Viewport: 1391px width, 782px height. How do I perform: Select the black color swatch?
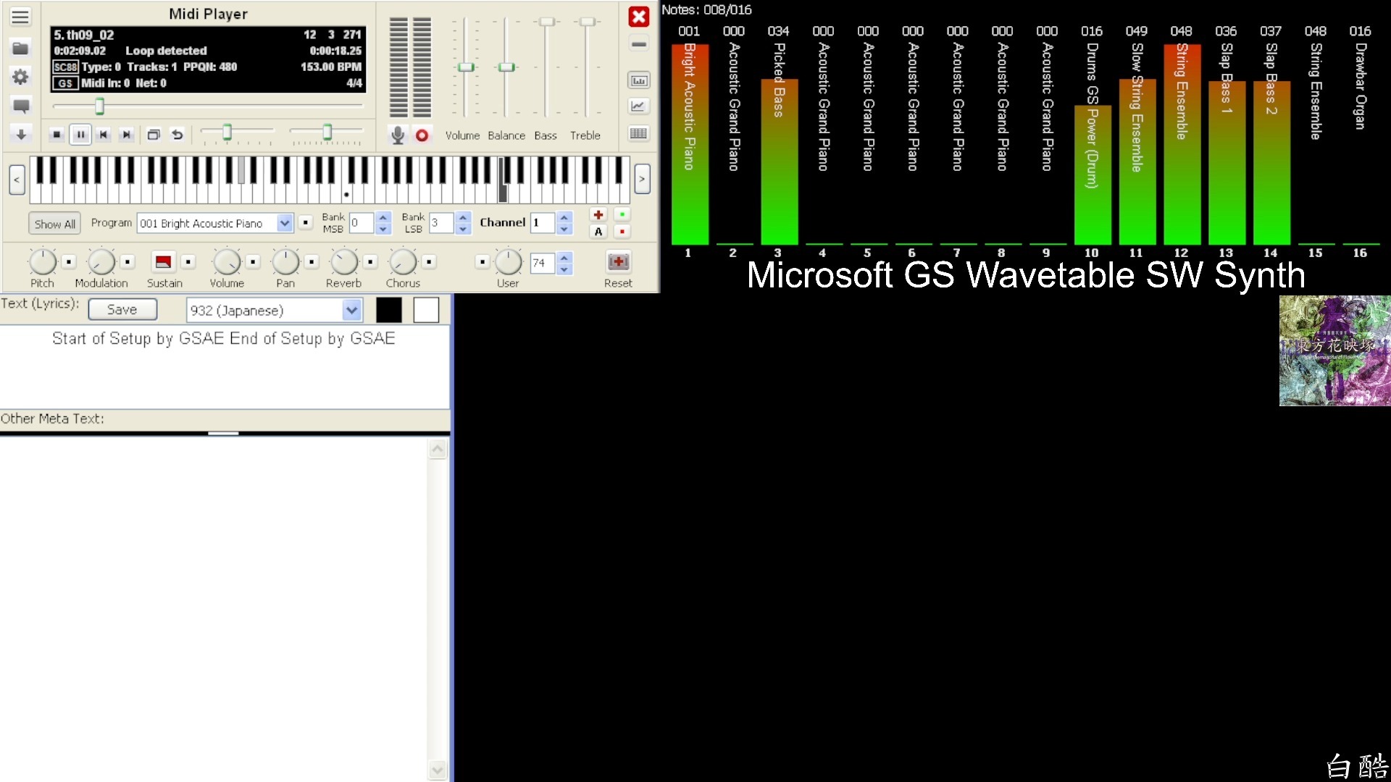click(389, 309)
